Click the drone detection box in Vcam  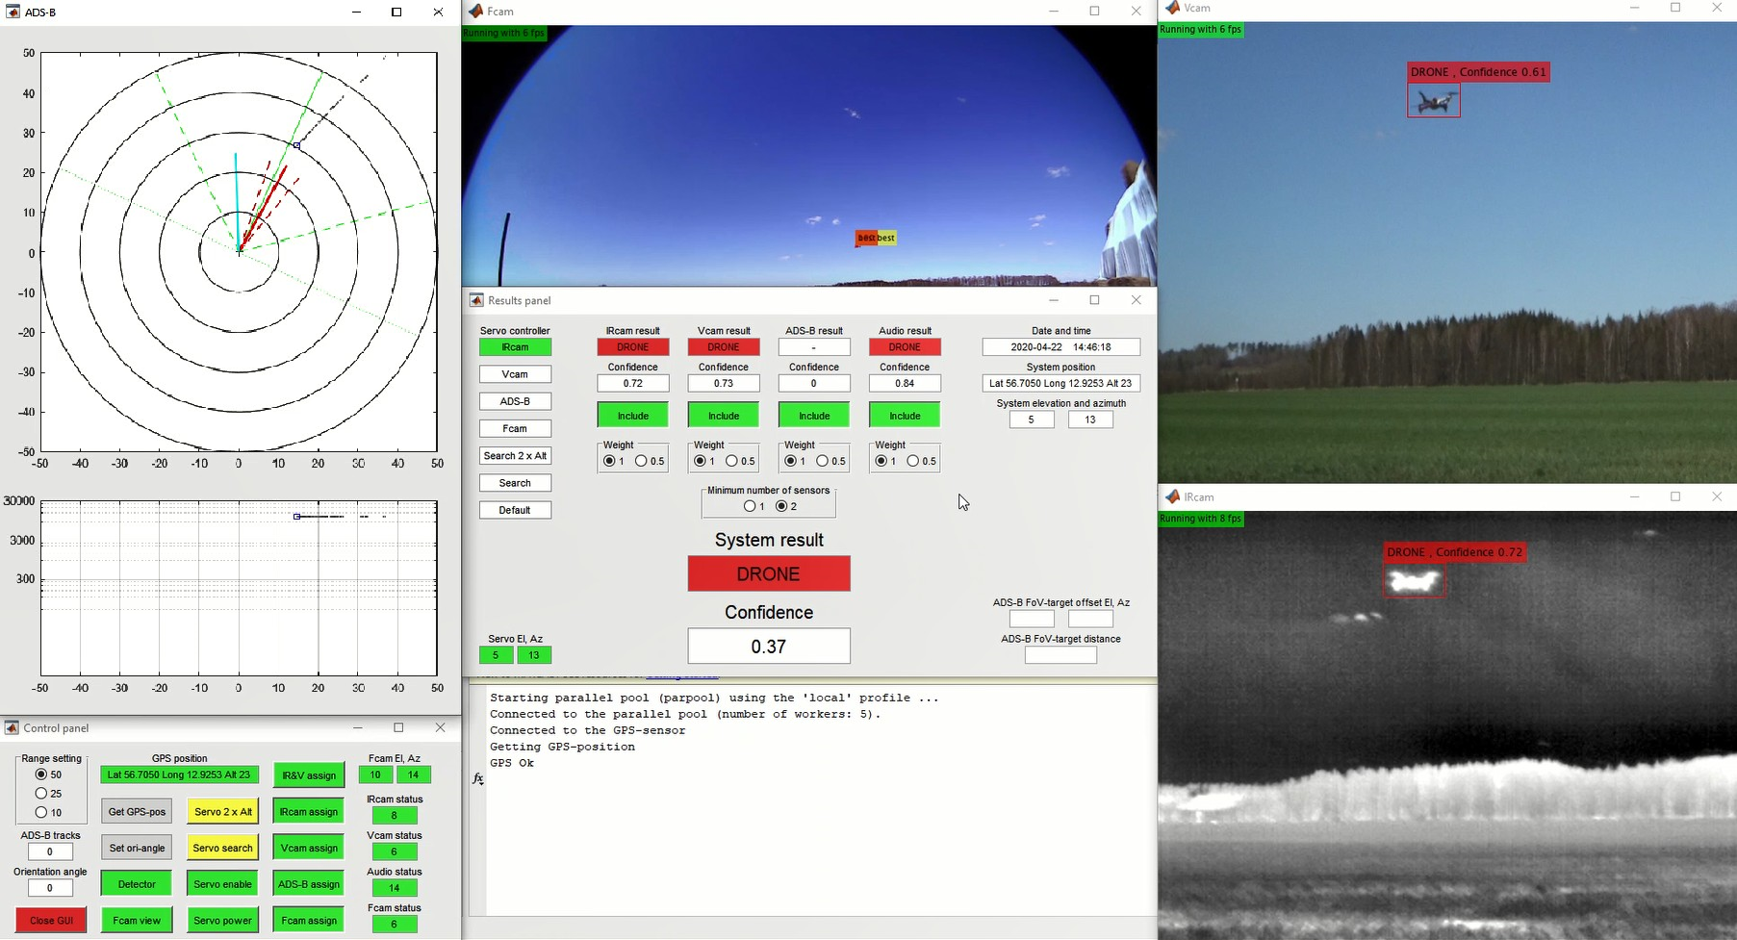coord(1434,101)
